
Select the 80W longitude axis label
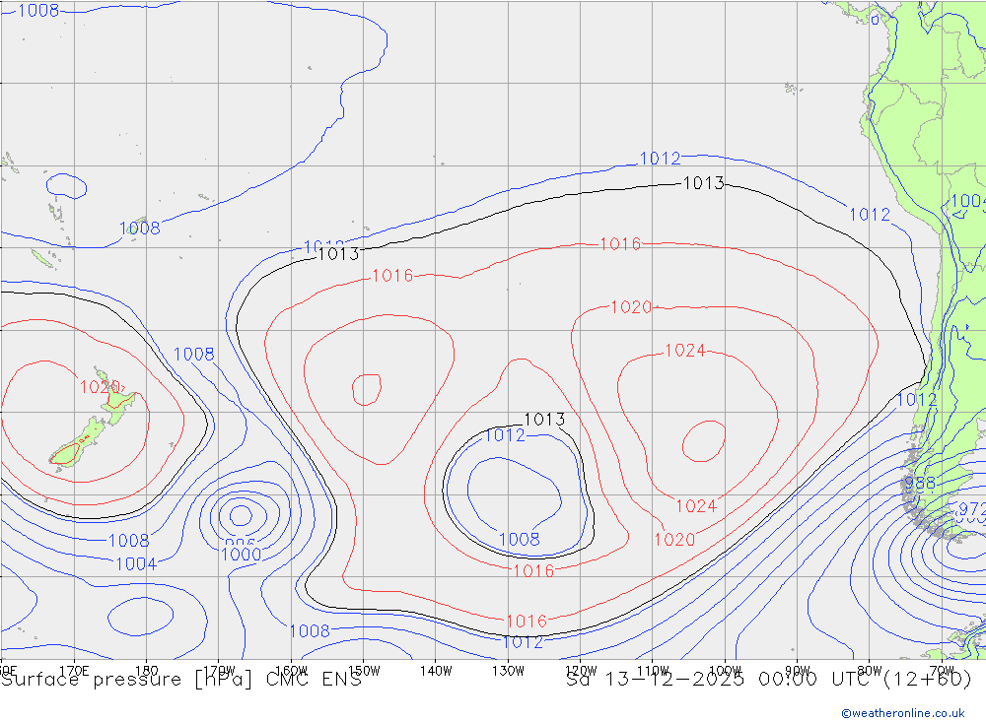(870, 671)
